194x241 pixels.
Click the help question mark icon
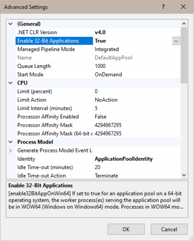(x=163, y=7)
